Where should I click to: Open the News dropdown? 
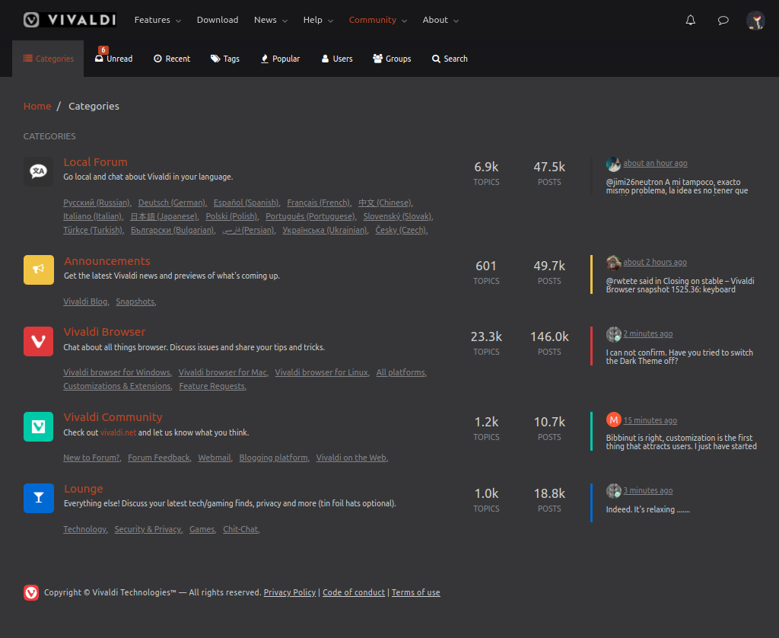(x=271, y=20)
